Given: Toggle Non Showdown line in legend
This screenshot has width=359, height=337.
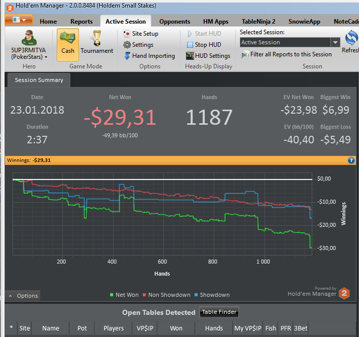Looking at the screenshot, I should (x=167, y=295).
